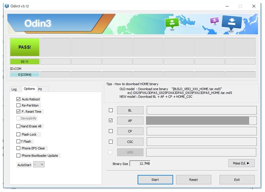The height and width of the screenshot is (192, 265).
Task: Uncheck the checkbox beside AP button
Action: point(111,120)
